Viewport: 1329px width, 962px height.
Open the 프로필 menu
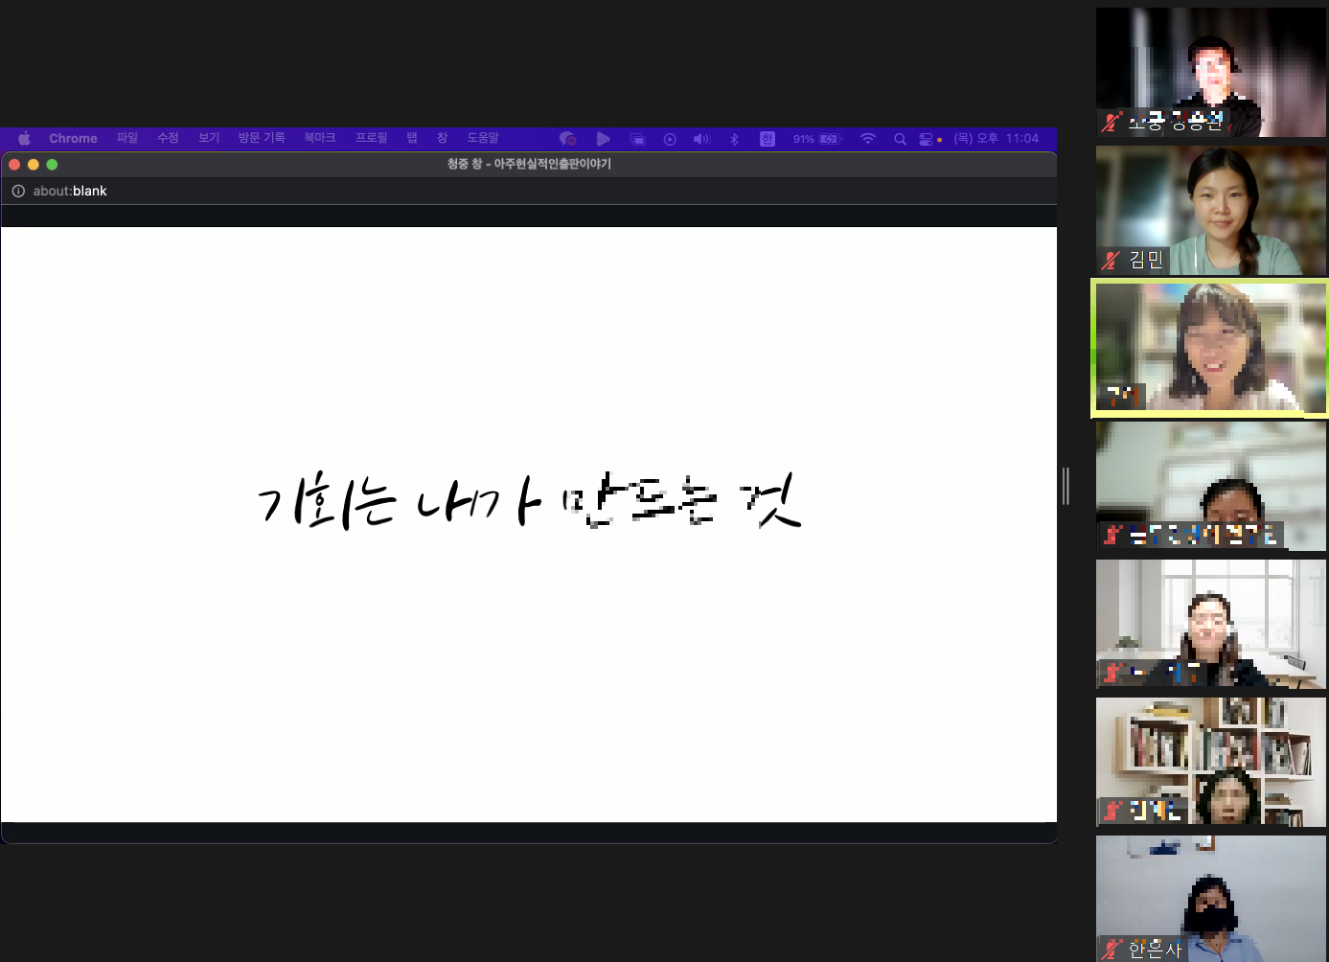(372, 138)
